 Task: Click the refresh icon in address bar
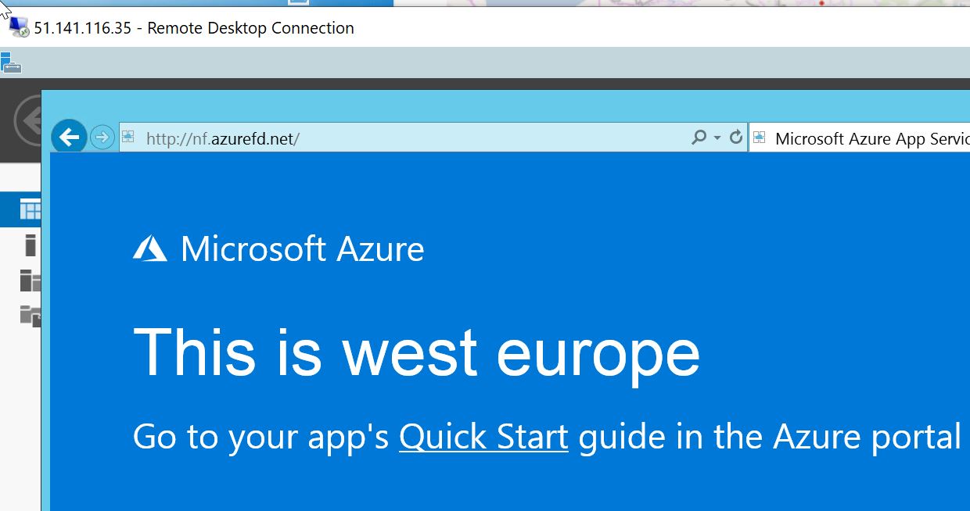(x=735, y=138)
